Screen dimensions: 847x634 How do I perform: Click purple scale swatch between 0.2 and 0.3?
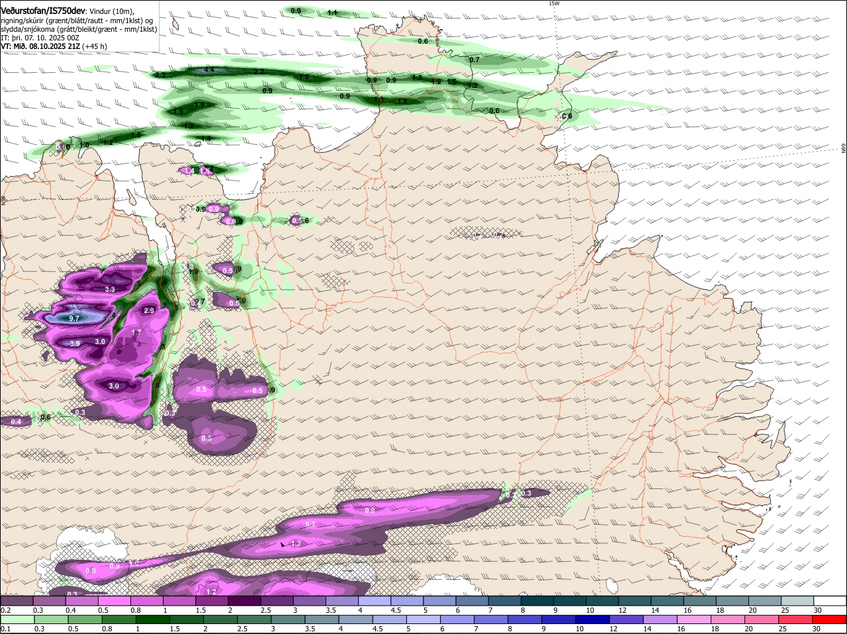[x=16, y=600]
